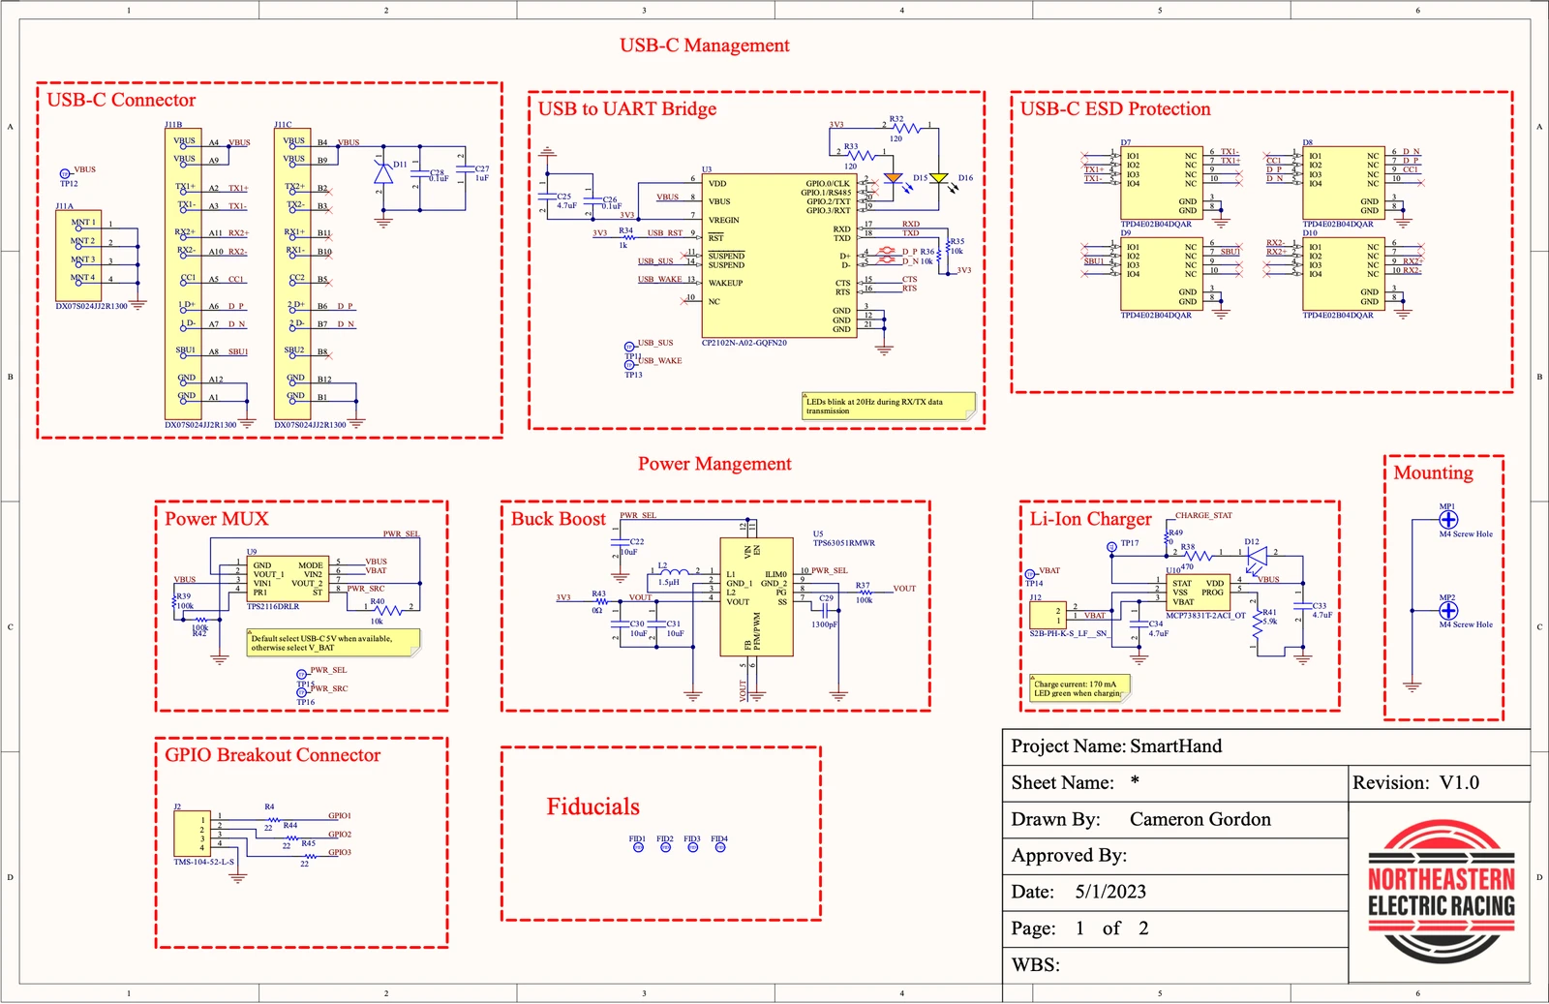The width and height of the screenshot is (1549, 1004).
Task: Click the Power Mangement heading
Action: [714, 464]
